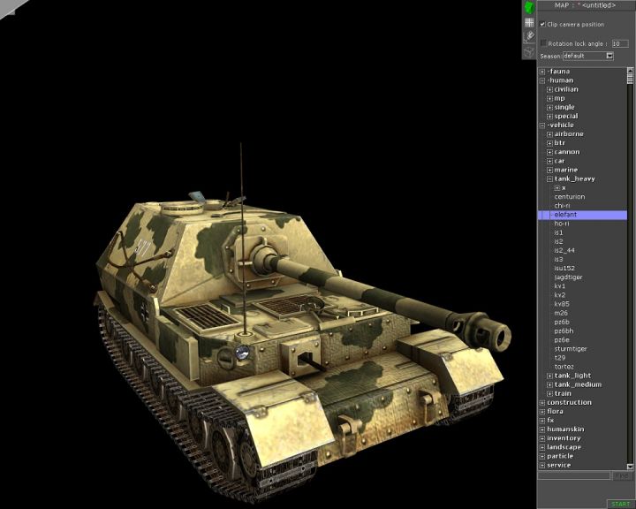
Task: Select the brush tool icon in the sidebar
Action: (529, 37)
